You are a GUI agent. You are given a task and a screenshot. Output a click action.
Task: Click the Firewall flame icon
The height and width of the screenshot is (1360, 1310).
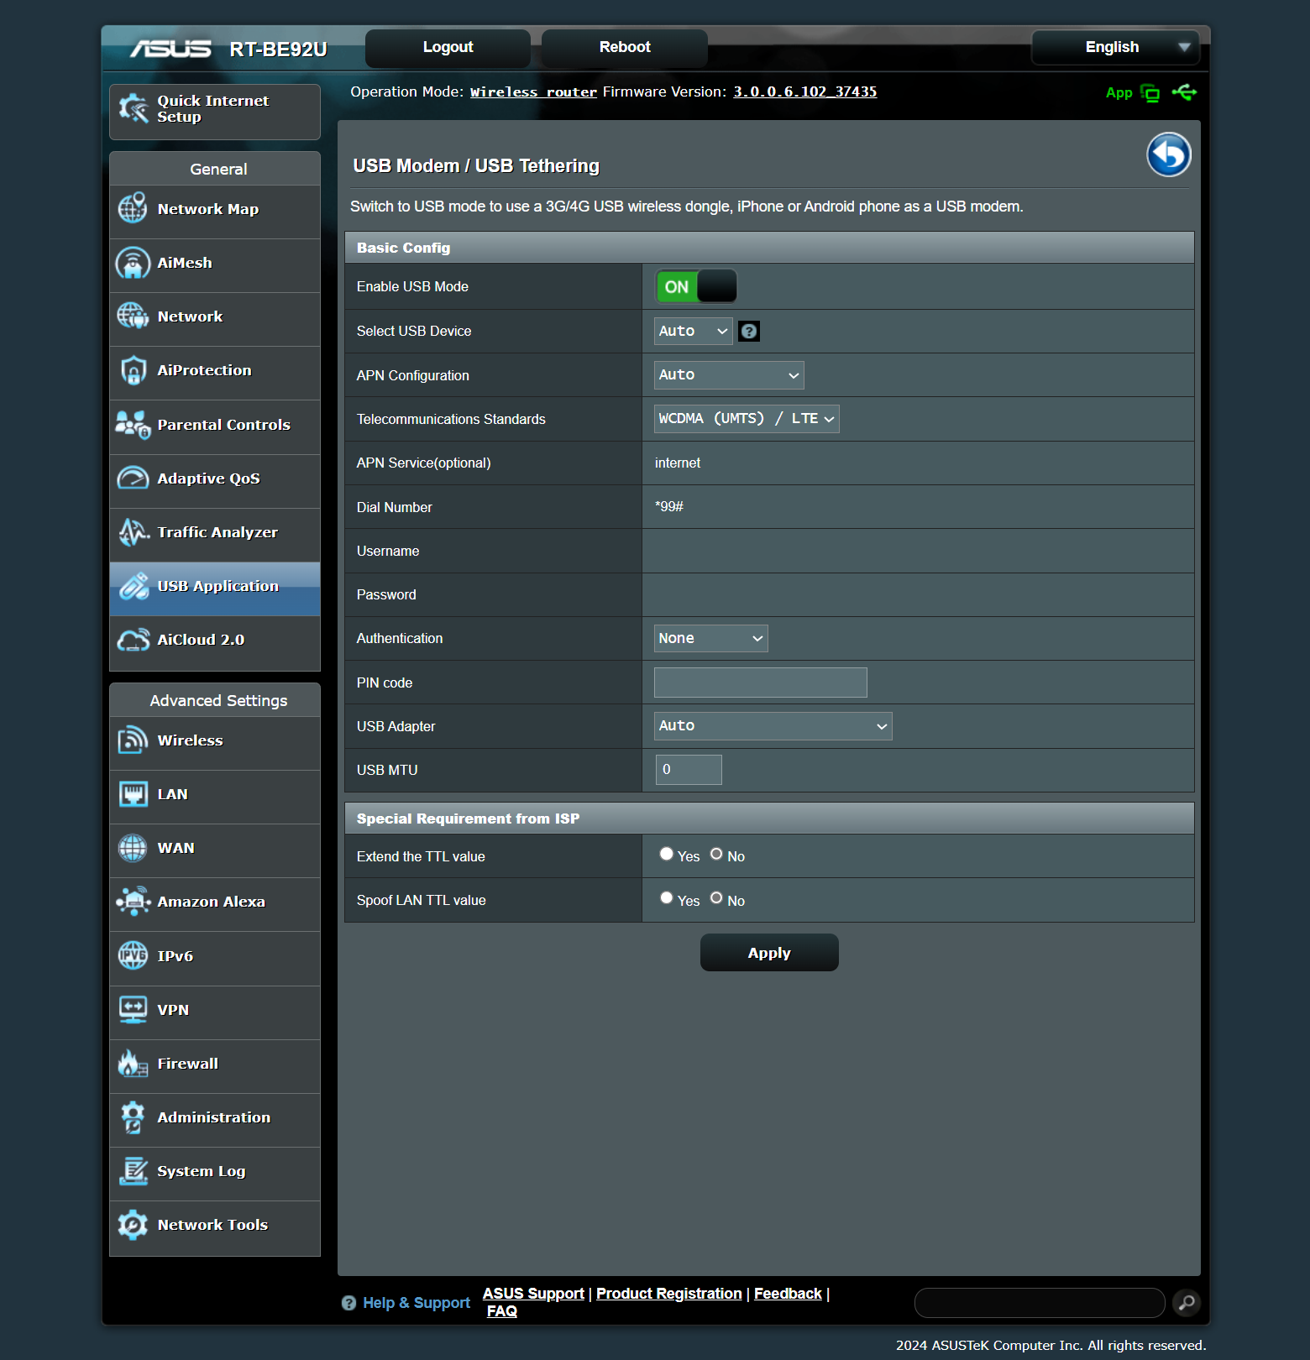coord(133,1064)
